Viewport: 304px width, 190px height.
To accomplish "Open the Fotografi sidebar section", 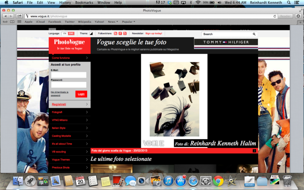I will 70,112.
